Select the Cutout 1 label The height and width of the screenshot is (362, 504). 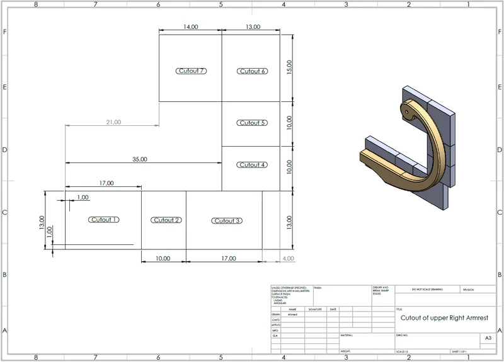(103, 220)
